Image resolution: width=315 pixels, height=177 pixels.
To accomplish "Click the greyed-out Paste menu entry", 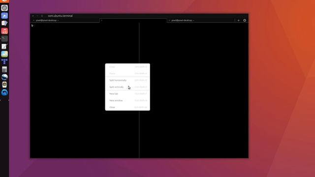I will click(x=127, y=73).
